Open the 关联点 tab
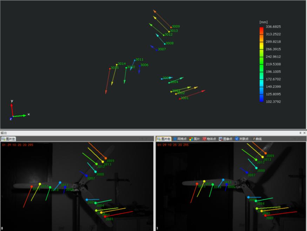Viewport: 307px width, 231px height. [242, 139]
